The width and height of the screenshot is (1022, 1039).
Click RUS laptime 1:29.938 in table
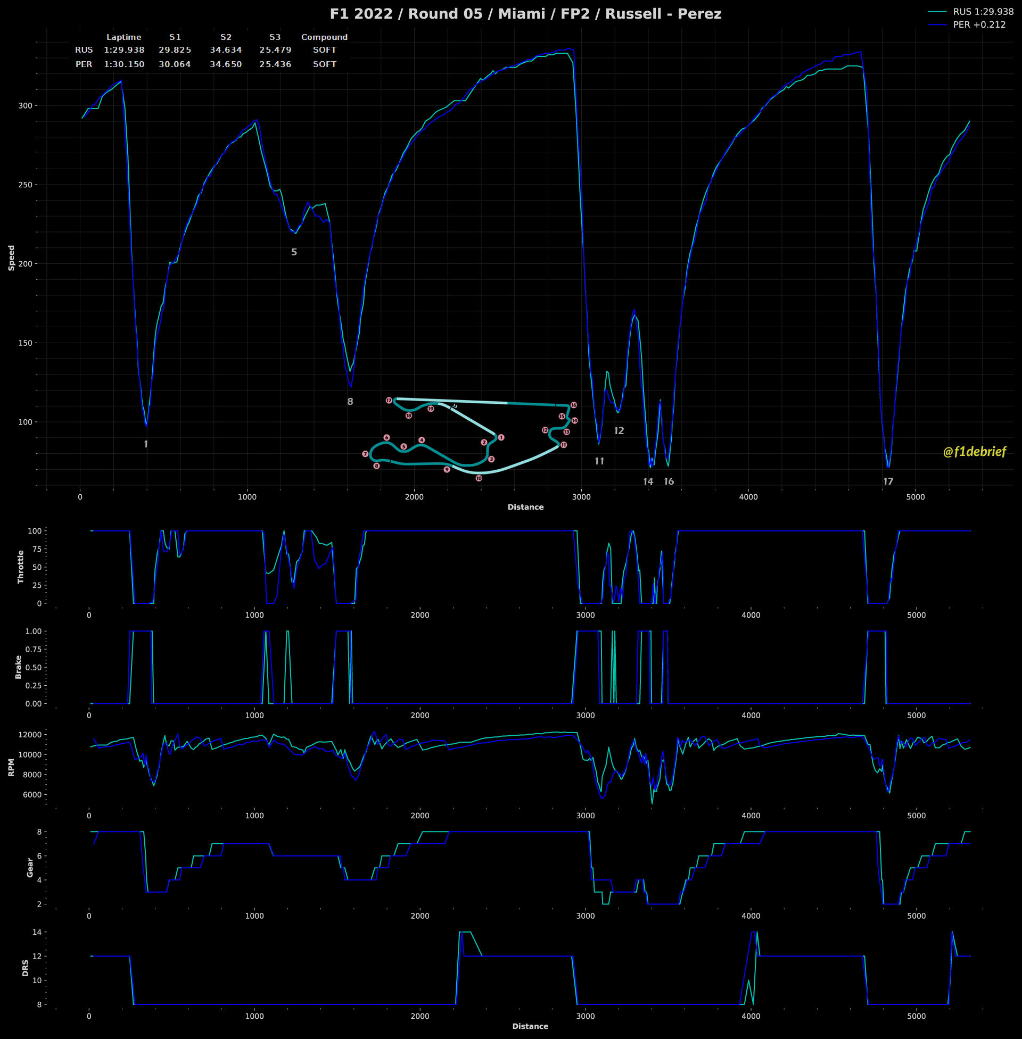tap(124, 50)
